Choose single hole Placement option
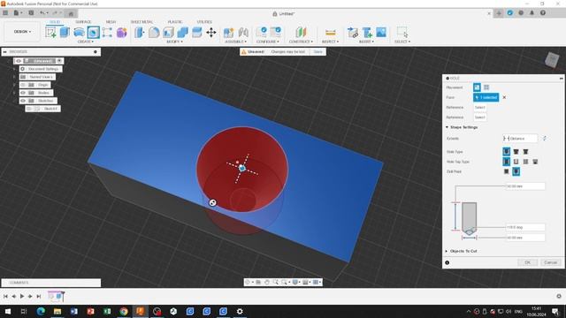 coord(477,87)
